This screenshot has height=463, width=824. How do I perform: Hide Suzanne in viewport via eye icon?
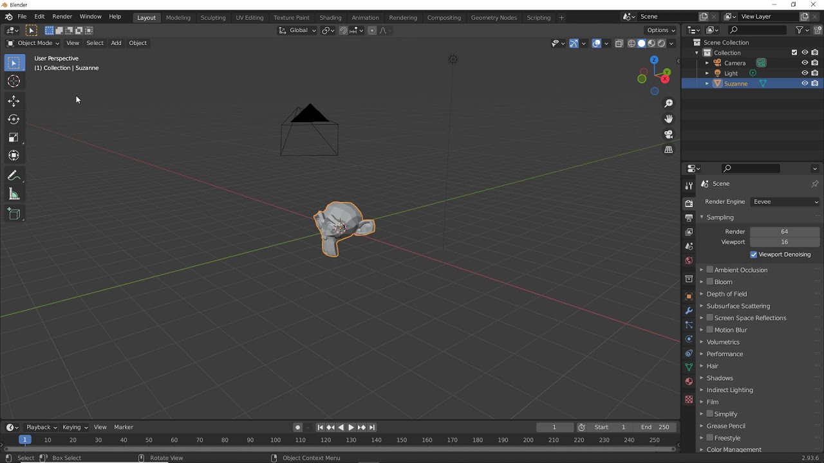point(805,84)
